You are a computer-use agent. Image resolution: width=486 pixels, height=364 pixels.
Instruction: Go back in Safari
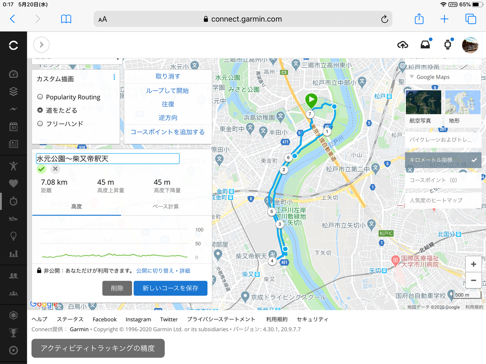click(x=13, y=19)
